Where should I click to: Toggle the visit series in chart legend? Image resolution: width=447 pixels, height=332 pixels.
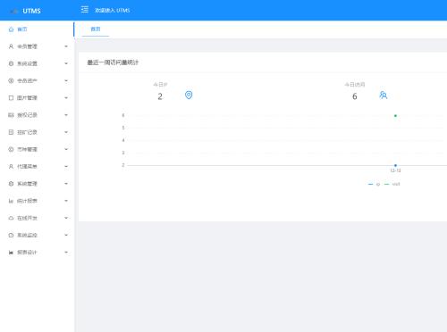(x=392, y=184)
